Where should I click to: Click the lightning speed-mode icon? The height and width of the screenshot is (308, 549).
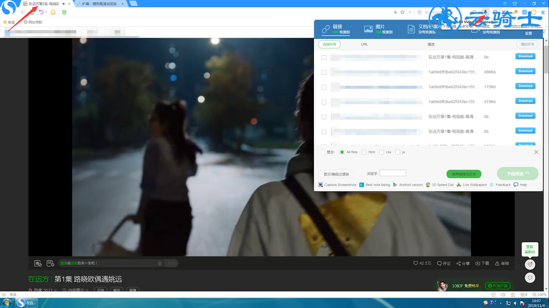[395, 12]
